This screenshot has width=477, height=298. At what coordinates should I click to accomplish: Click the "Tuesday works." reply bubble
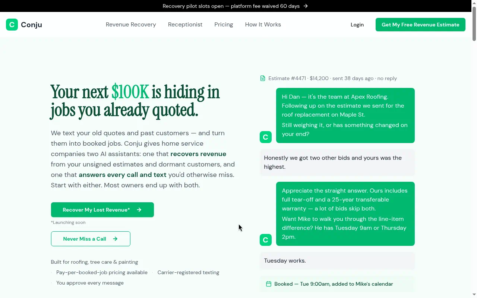337,261
